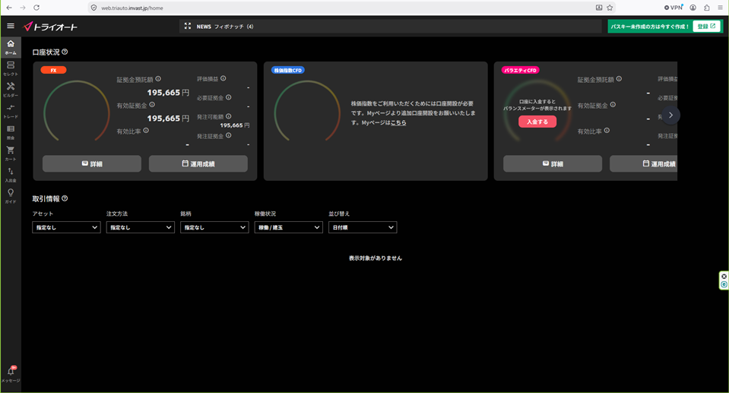Screen dimensions: 729x393
Task: Click info icon beside FX 有効比率
Action: pyautogui.click(x=146, y=131)
